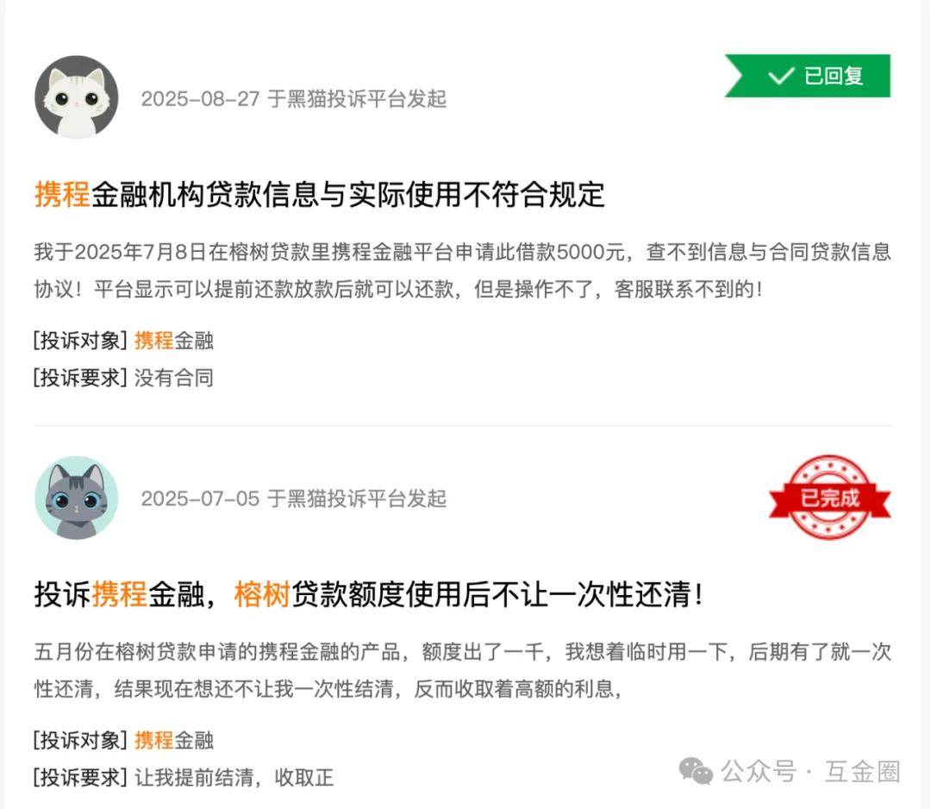Viewport: 931px width, 809px height.
Task: Click the orange 携程 keyword in second title
Action: [119, 594]
